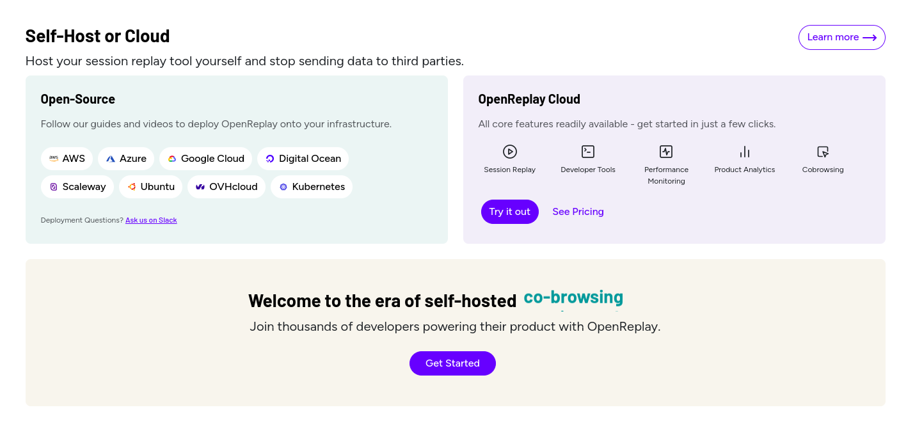Viewport: 899px width, 428px height.
Task: Choose the Ubuntu deployment option
Action: [151, 187]
